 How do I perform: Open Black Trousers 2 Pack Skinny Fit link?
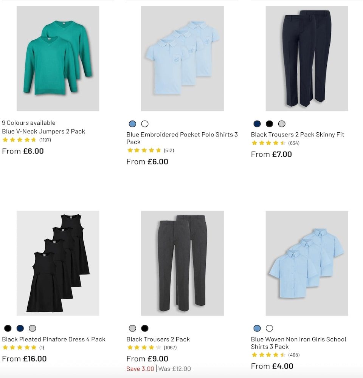pos(298,135)
